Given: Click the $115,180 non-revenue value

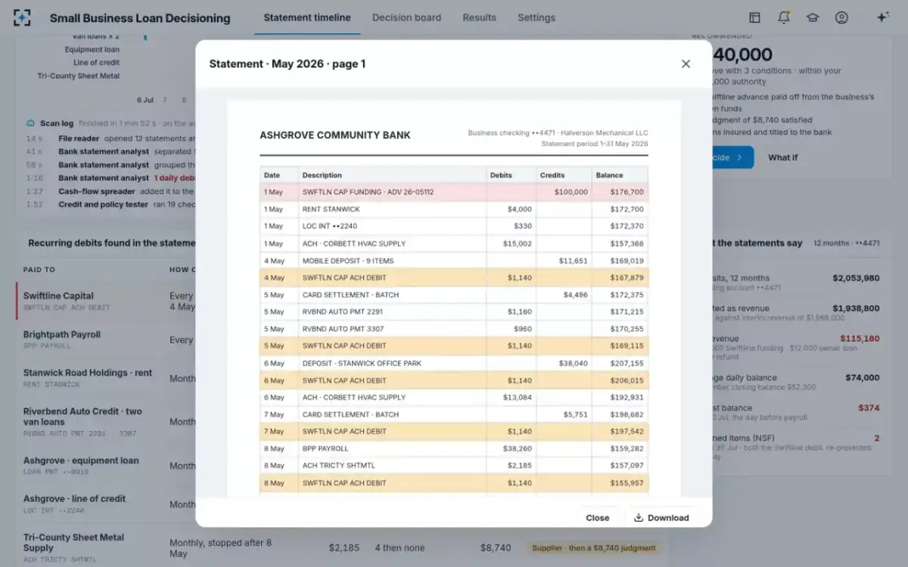Looking at the screenshot, I should click(859, 339).
